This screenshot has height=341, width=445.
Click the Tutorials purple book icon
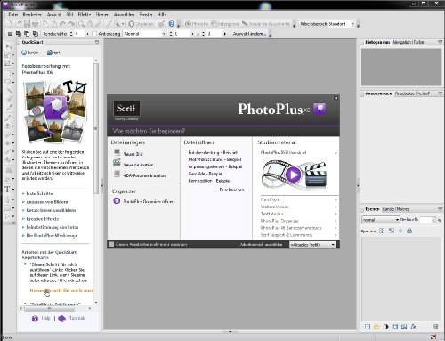(x=61, y=319)
